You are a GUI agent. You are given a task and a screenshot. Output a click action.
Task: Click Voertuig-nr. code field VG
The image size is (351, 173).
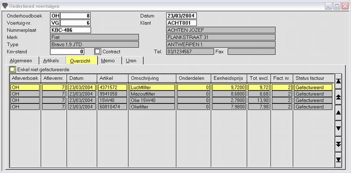point(55,23)
